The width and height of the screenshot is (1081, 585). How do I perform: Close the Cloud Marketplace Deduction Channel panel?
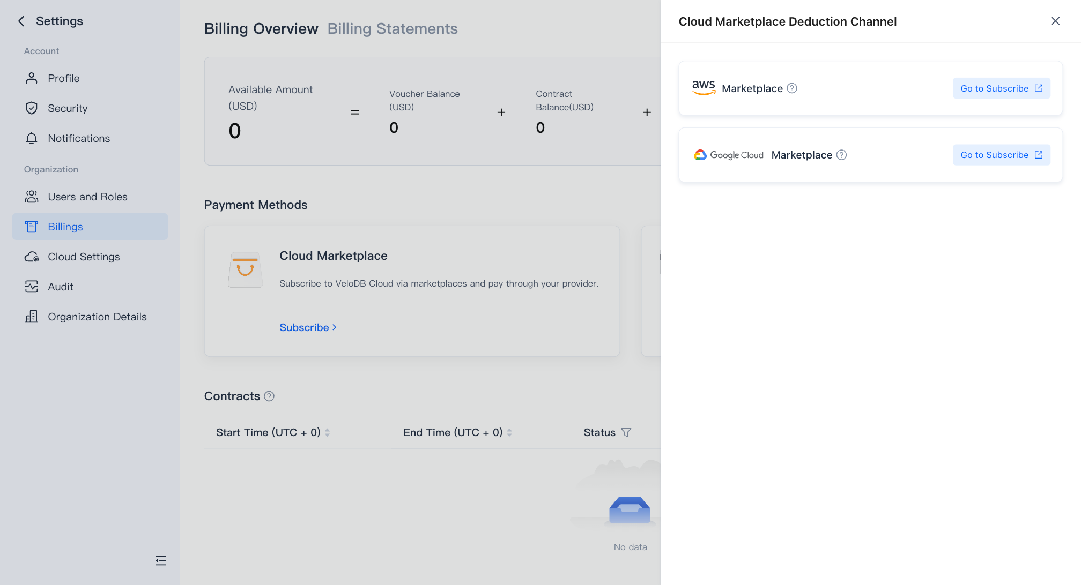[1055, 21]
